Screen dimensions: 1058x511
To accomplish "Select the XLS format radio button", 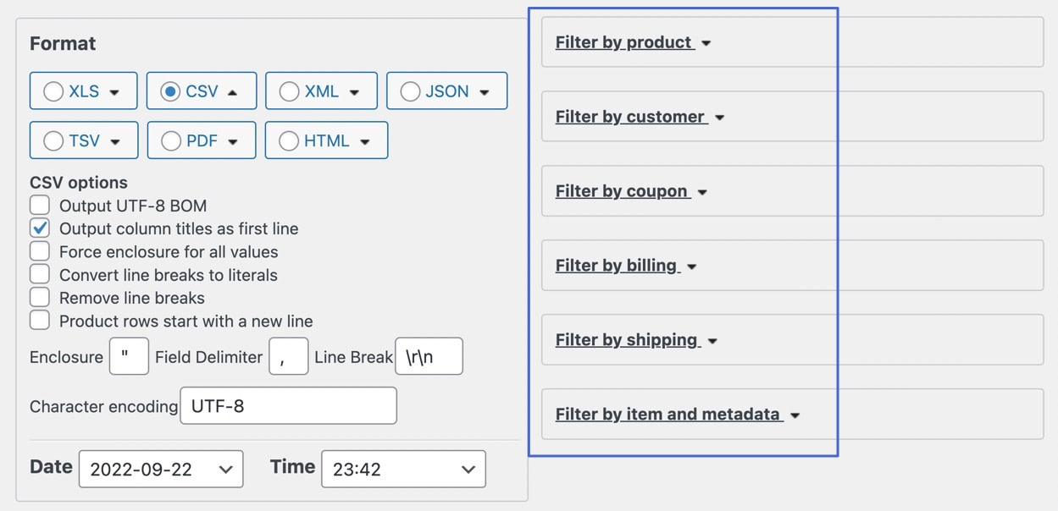I will coord(53,91).
